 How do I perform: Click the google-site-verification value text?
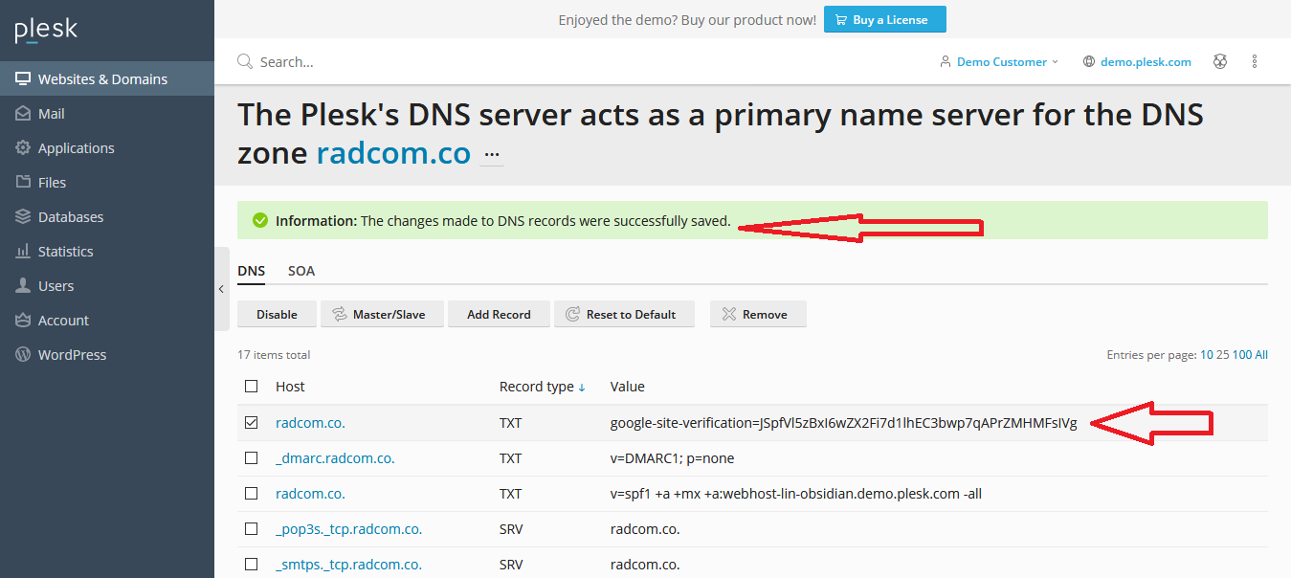[843, 423]
